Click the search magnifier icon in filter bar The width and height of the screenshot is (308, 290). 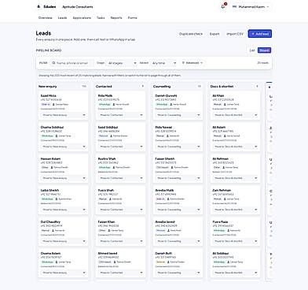click(53, 63)
